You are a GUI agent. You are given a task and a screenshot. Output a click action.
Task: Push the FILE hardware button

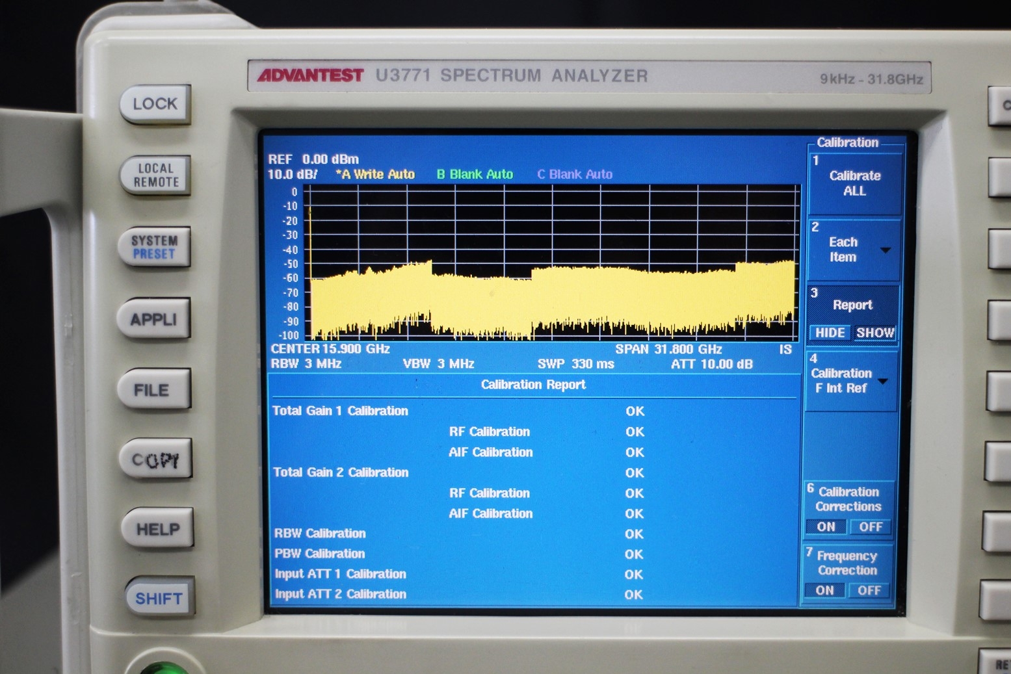pyautogui.click(x=154, y=389)
